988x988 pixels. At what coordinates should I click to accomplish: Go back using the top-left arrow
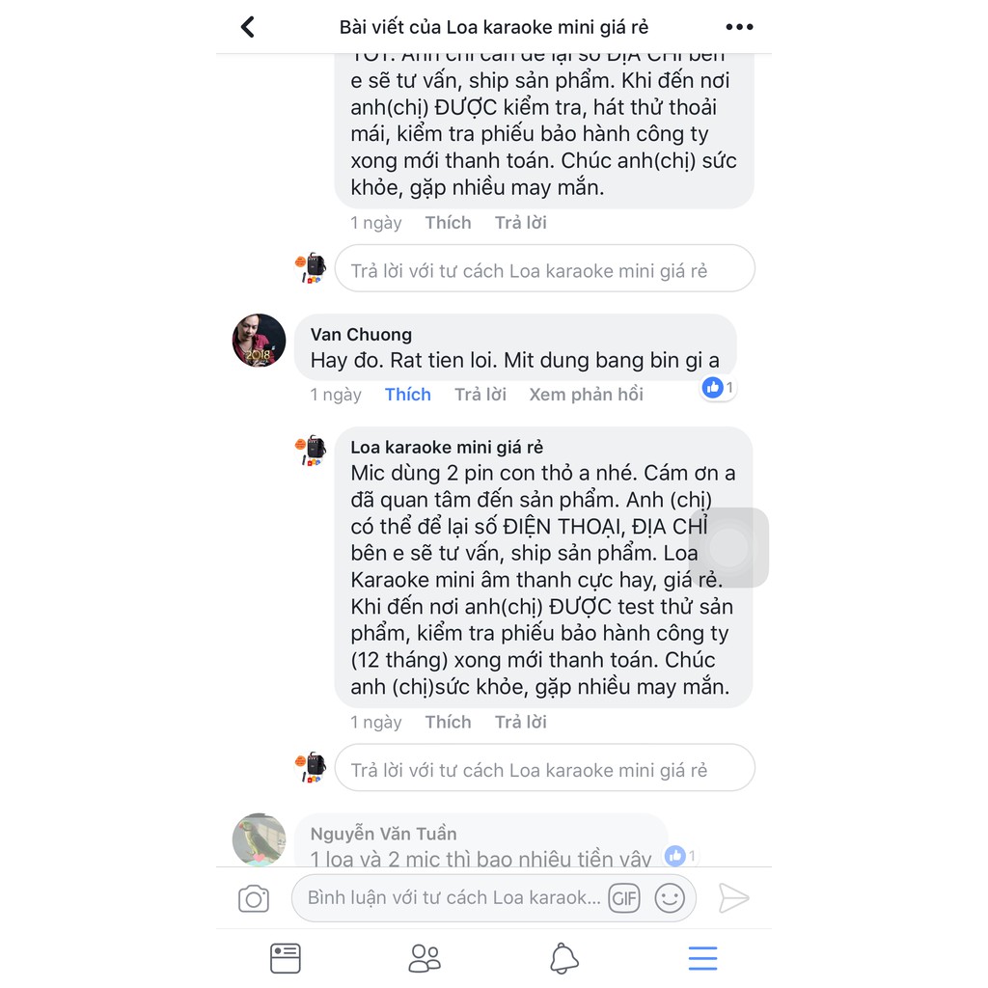[248, 27]
